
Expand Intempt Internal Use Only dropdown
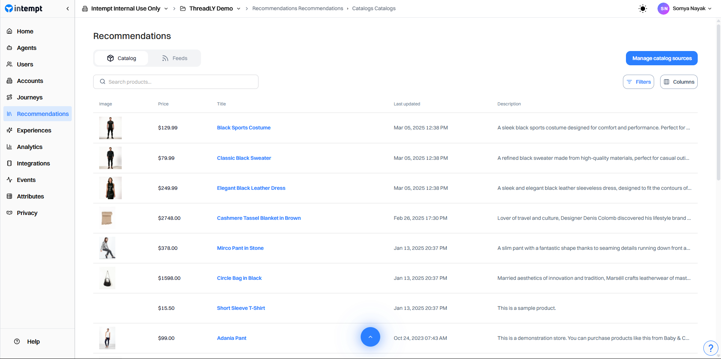coord(166,9)
